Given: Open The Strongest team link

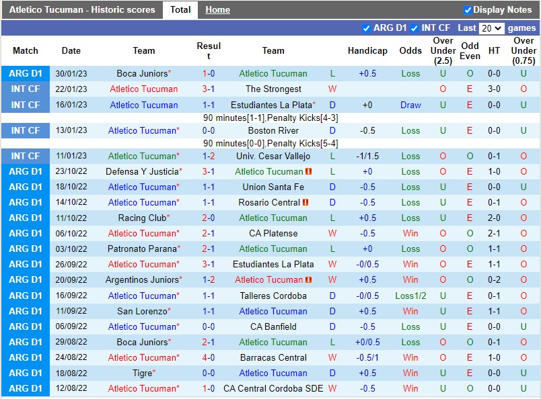Looking at the screenshot, I should point(273,89).
